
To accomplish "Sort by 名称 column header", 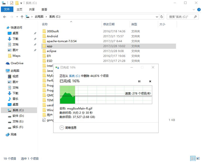I will pyautogui.click(x=45, y=24).
